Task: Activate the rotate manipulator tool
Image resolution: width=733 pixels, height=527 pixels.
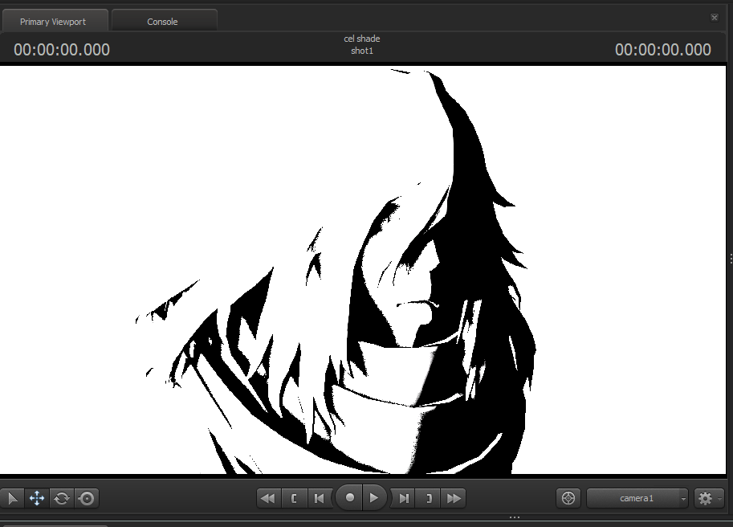Action: (62, 498)
